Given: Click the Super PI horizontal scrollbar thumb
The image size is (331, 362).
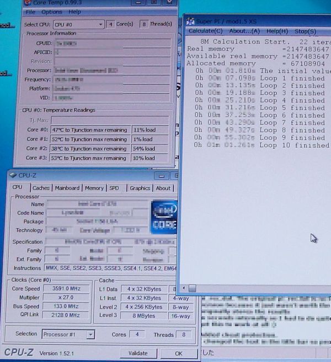Looking at the screenshot, I should pyautogui.click(x=192, y=288).
